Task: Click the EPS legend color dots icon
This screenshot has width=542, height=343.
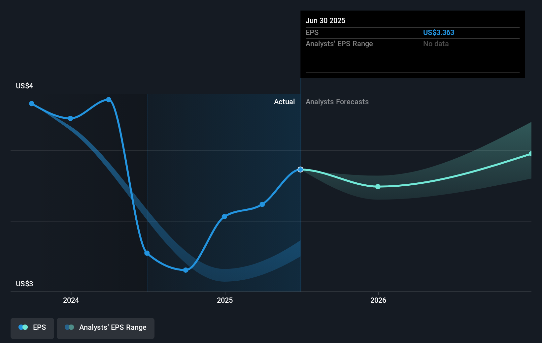Action: (23, 327)
